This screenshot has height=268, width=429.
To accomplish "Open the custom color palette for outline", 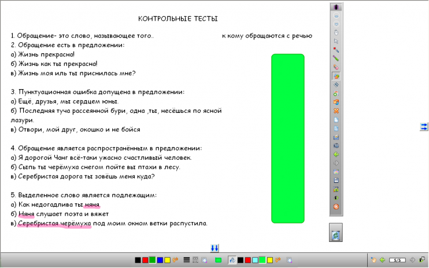I will tap(175, 260).
